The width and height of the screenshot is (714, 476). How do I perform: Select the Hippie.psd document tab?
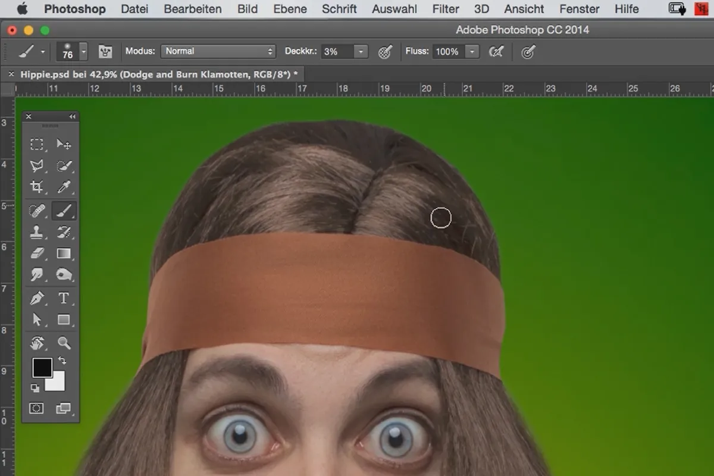158,74
